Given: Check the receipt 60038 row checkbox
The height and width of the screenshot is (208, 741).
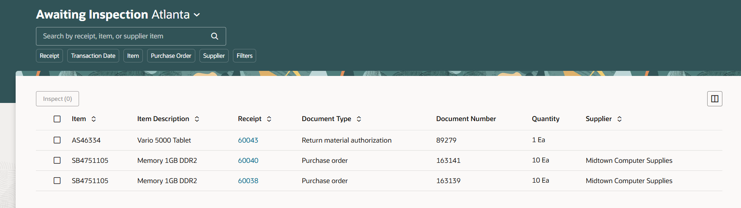Looking at the screenshot, I should tap(57, 181).
